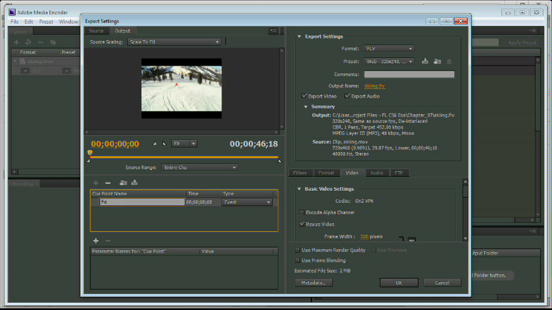Click the Remove minus icon in Queue panel
The height and width of the screenshot is (310, 552).
(40, 42)
